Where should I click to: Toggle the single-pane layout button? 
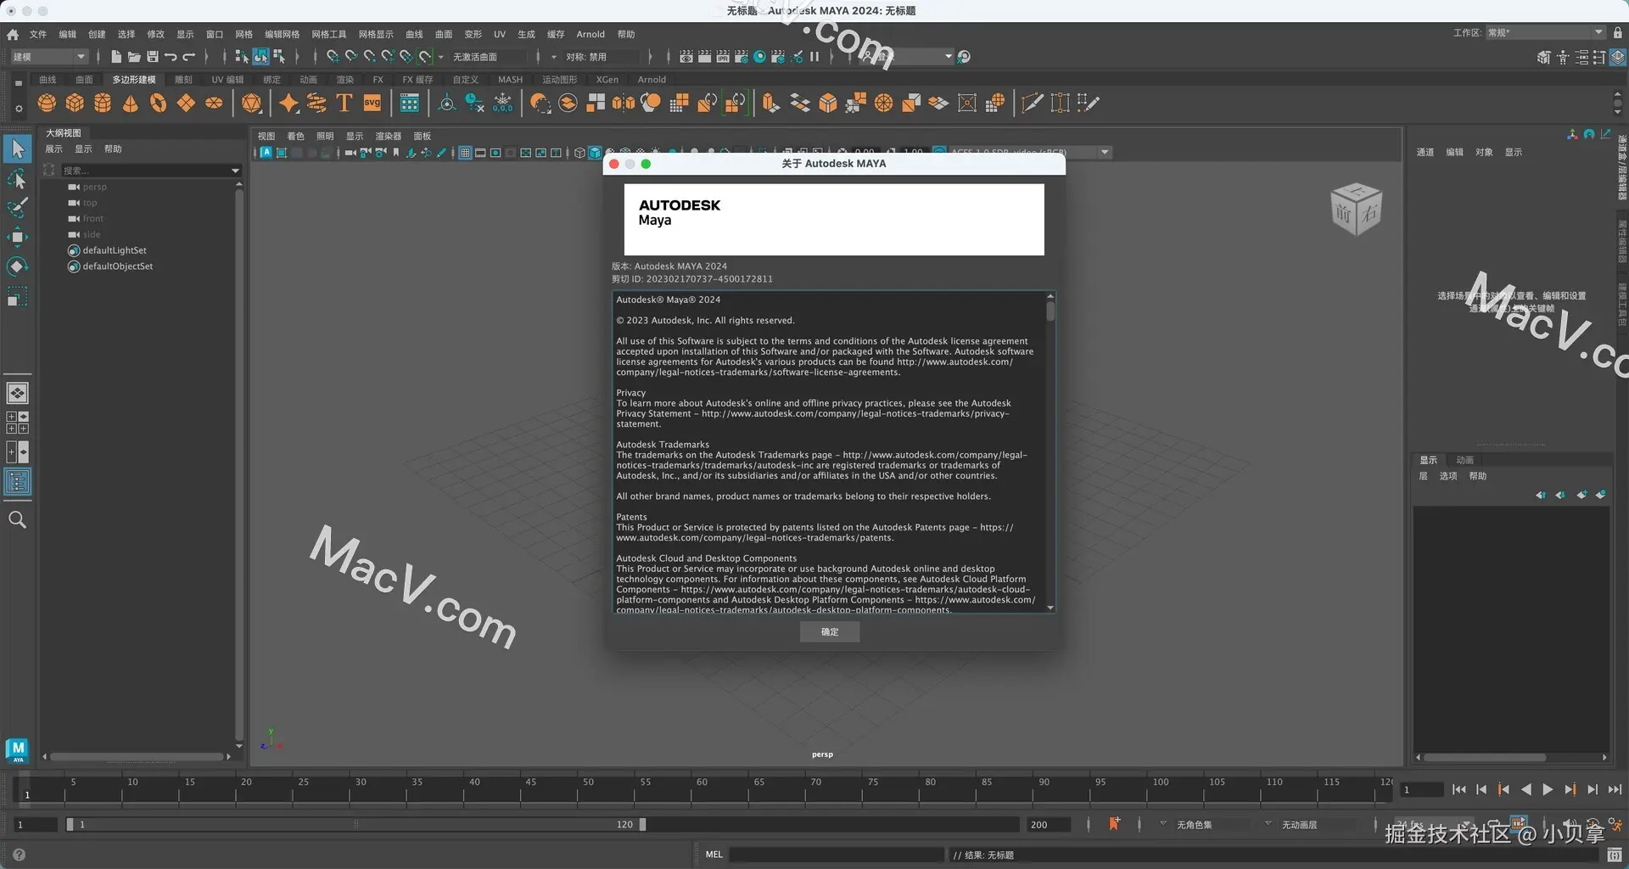tap(17, 393)
